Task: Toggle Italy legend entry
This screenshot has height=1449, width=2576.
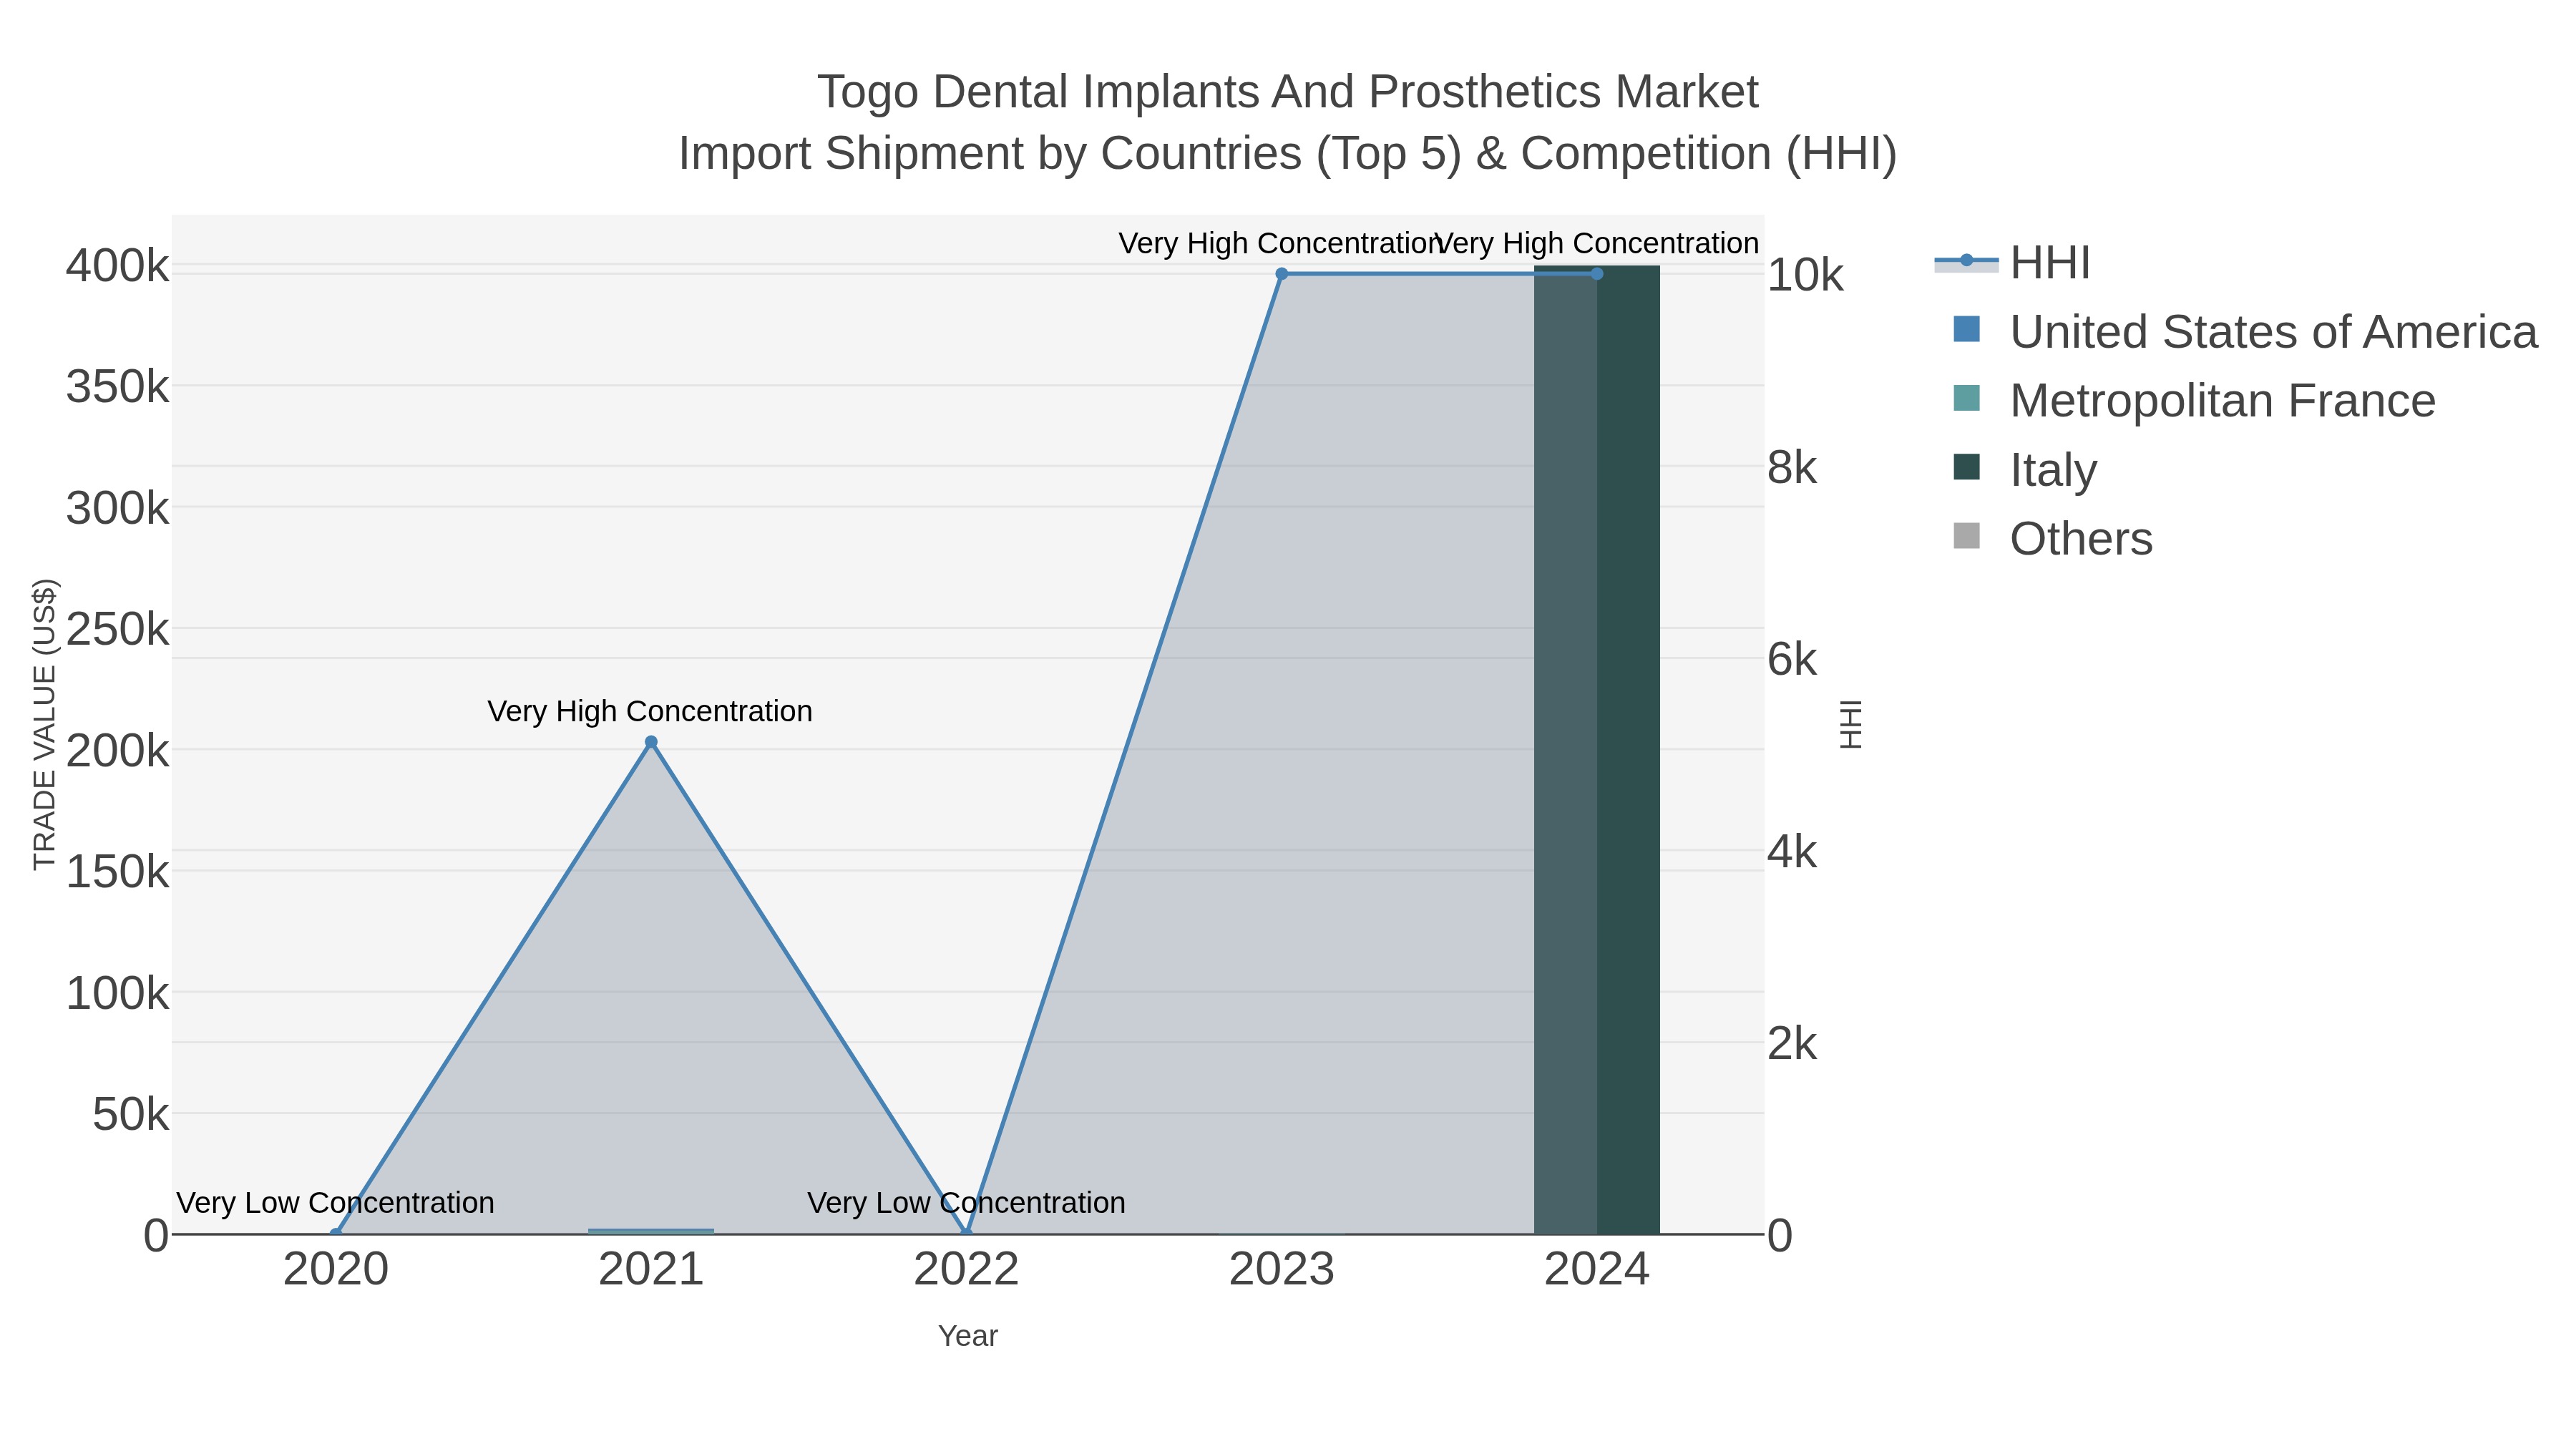Action: [2024, 470]
